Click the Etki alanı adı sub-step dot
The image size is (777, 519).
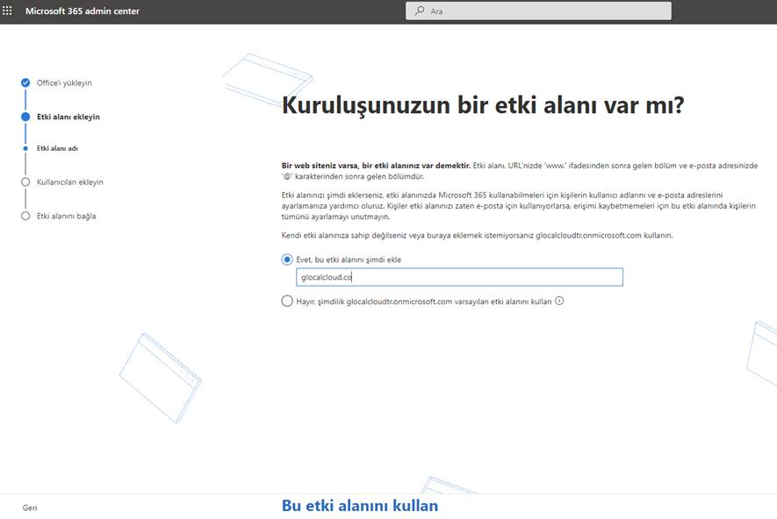click(x=25, y=148)
